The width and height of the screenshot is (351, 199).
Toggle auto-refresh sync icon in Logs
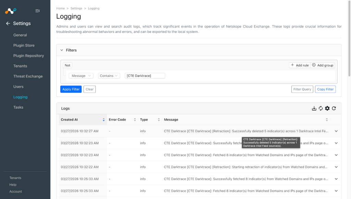[x=321, y=109]
